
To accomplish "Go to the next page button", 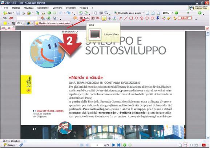I will pyautogui.click(x=113, y=145).
